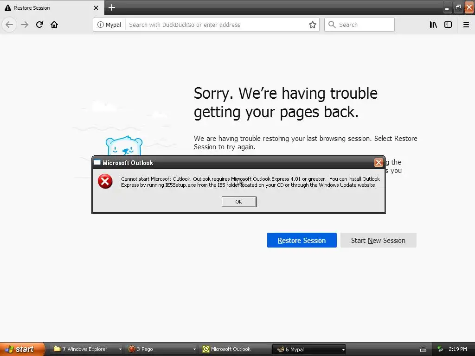
Task: Click the Cannot start Microsoft Outlook error text
Action: click(250, 182)
